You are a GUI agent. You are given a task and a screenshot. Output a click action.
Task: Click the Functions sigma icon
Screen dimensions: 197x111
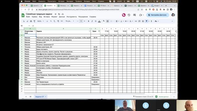pyautogui.click(x=151, y=21)
